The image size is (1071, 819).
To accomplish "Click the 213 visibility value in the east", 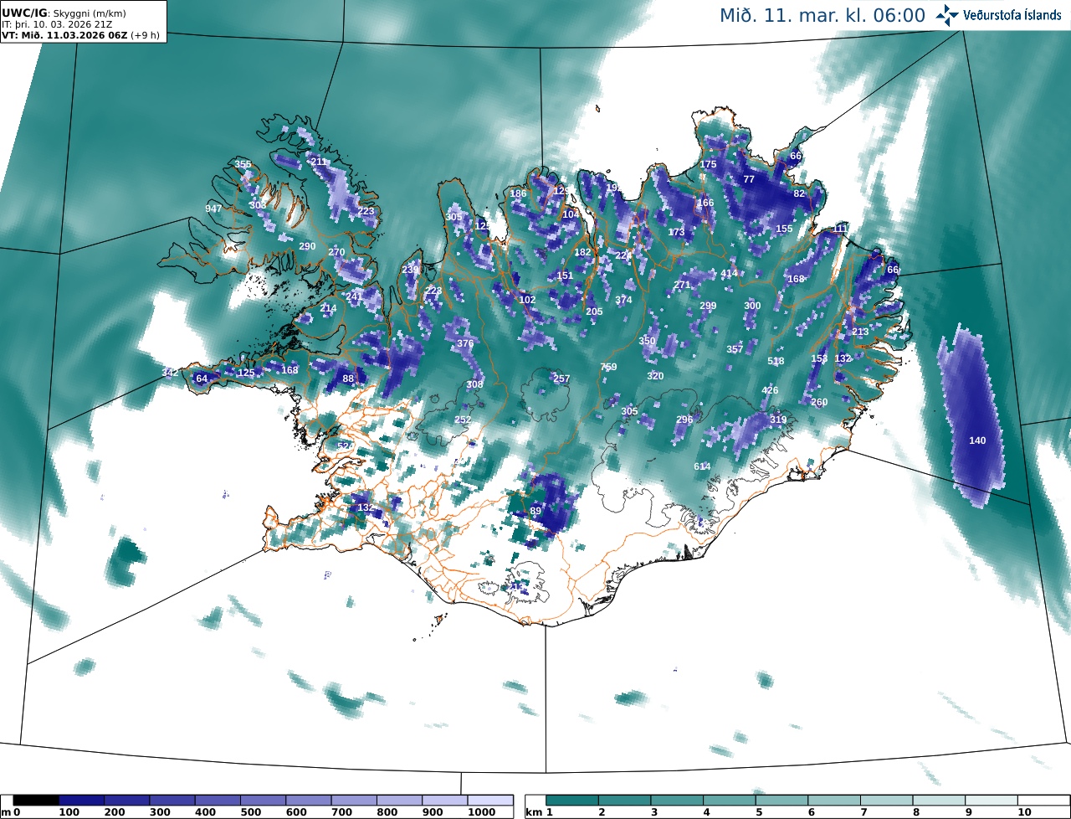I will [860, 332].
